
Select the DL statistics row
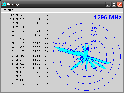[x=29, y=15]
